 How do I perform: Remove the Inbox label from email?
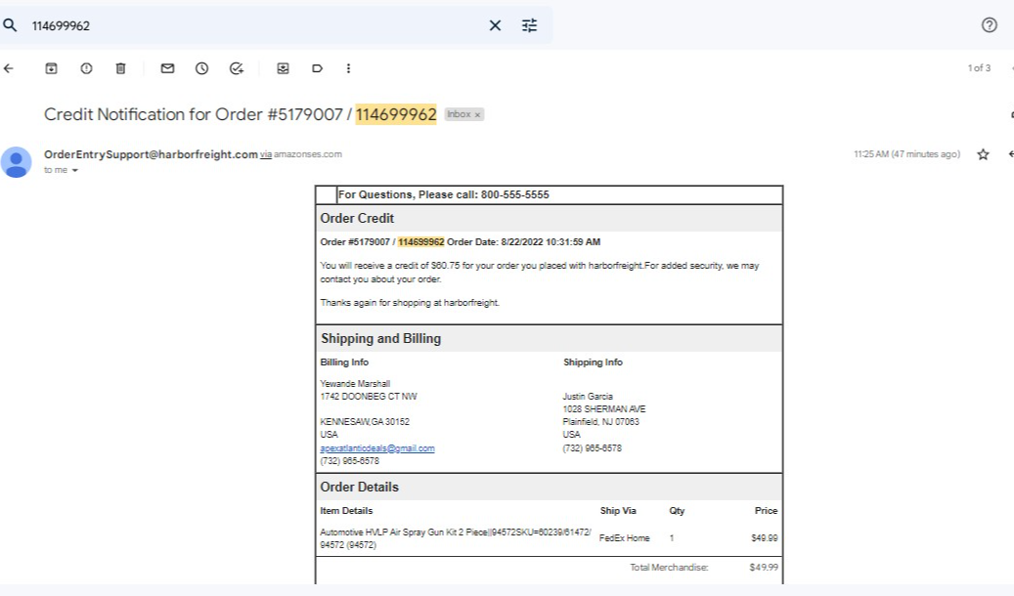coord(478,115)
